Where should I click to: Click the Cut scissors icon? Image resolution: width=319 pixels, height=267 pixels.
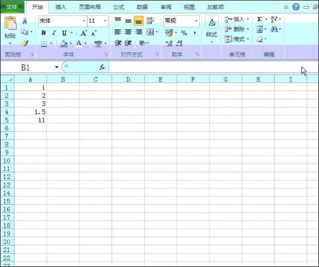pos(24,21)
